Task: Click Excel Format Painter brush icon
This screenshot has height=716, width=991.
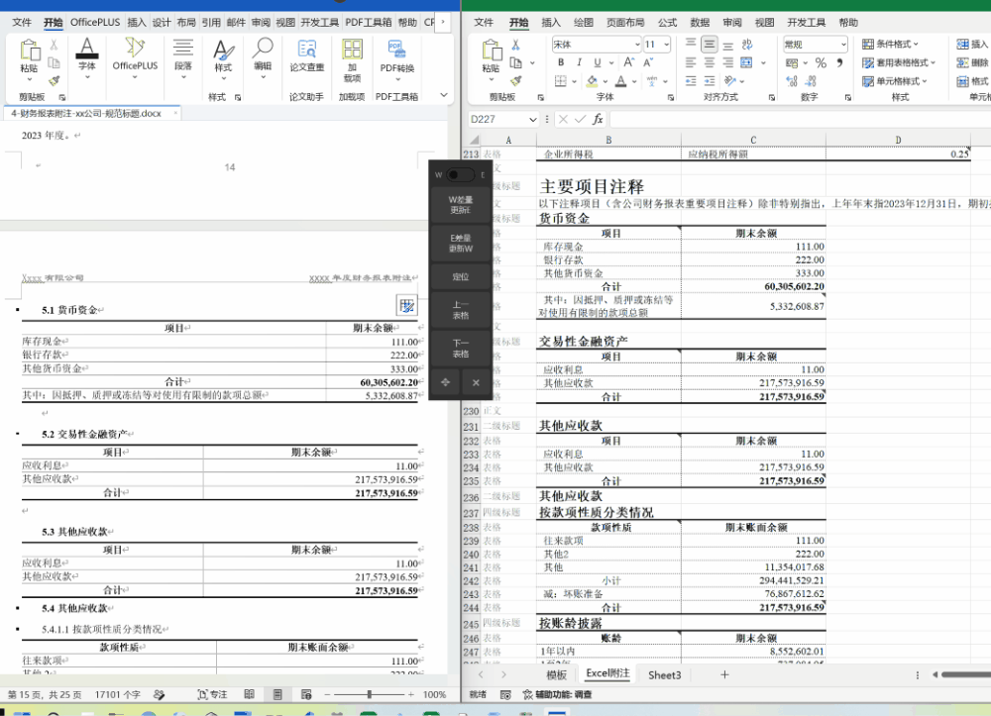Action: [516, 81]
